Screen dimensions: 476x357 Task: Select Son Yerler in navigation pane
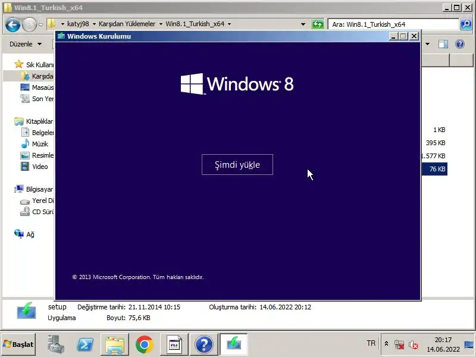click(x=37, y=99)
